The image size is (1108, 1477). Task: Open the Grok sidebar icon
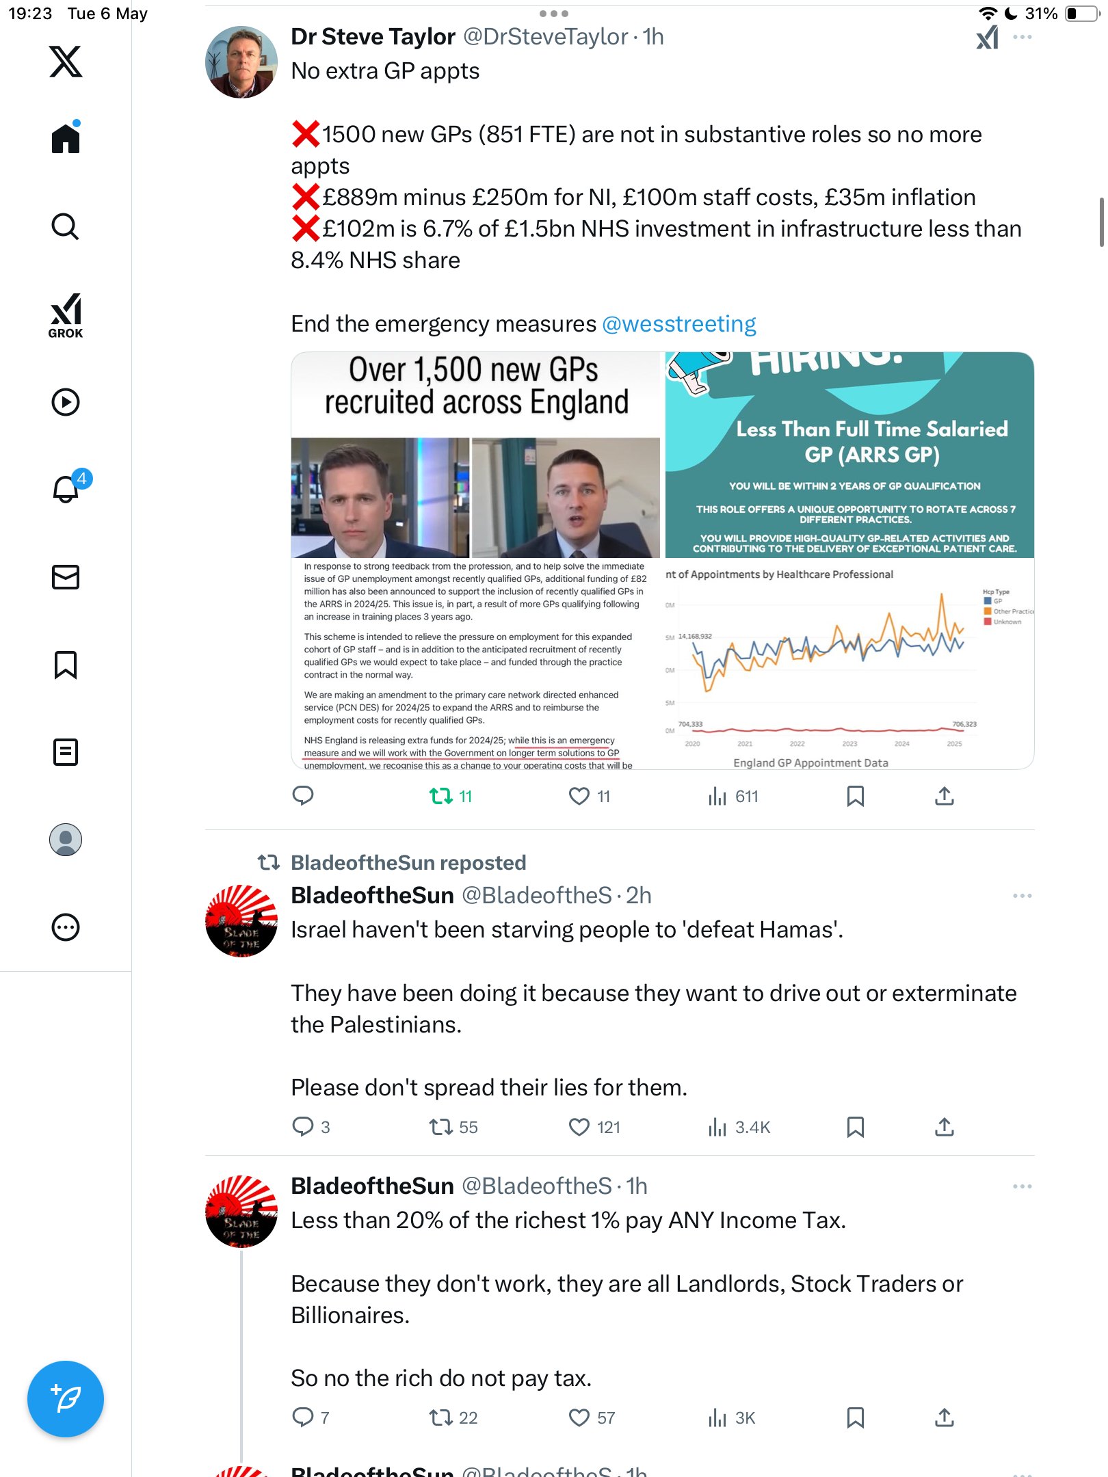pyautogui.click(x=66, y=315)
